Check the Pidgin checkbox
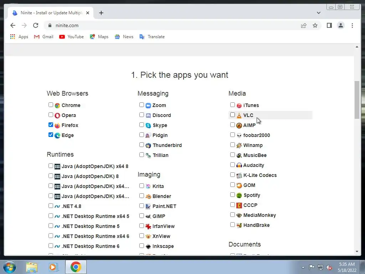Viewport: 365px width, 274px height. (x=142, y=135)
